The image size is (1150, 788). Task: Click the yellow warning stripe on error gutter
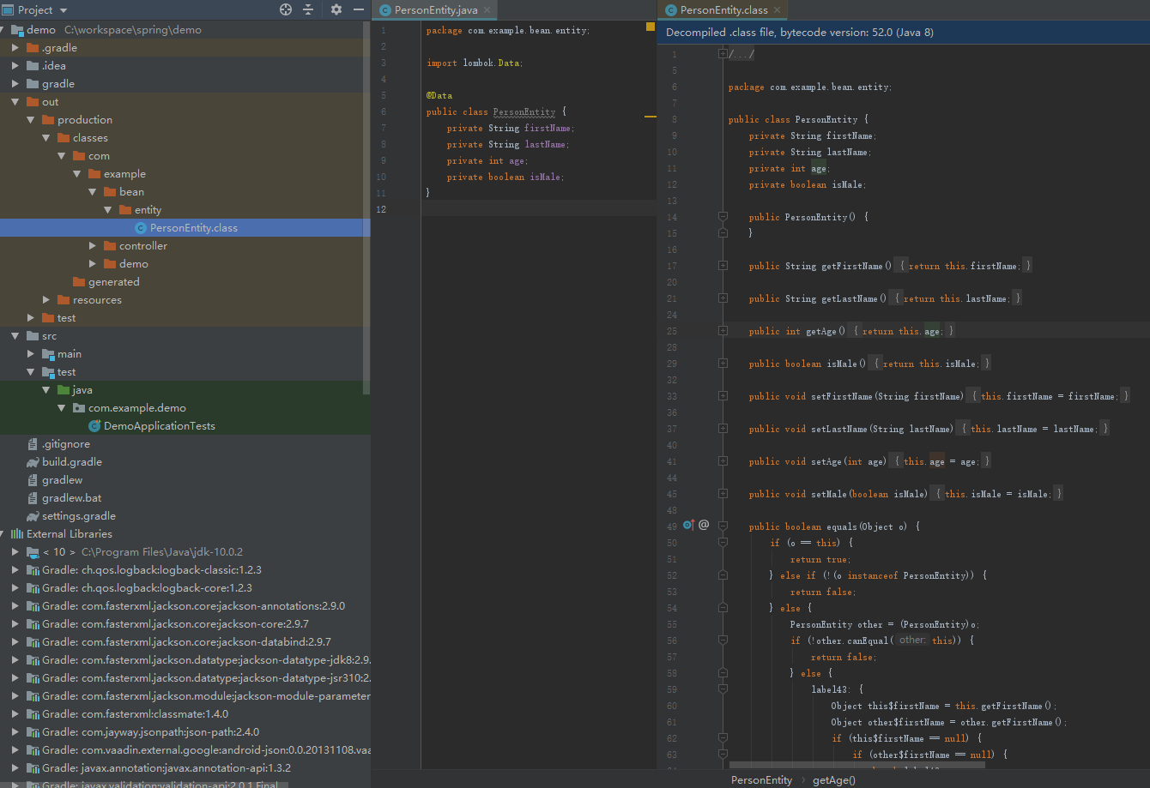tap(650, 116)
